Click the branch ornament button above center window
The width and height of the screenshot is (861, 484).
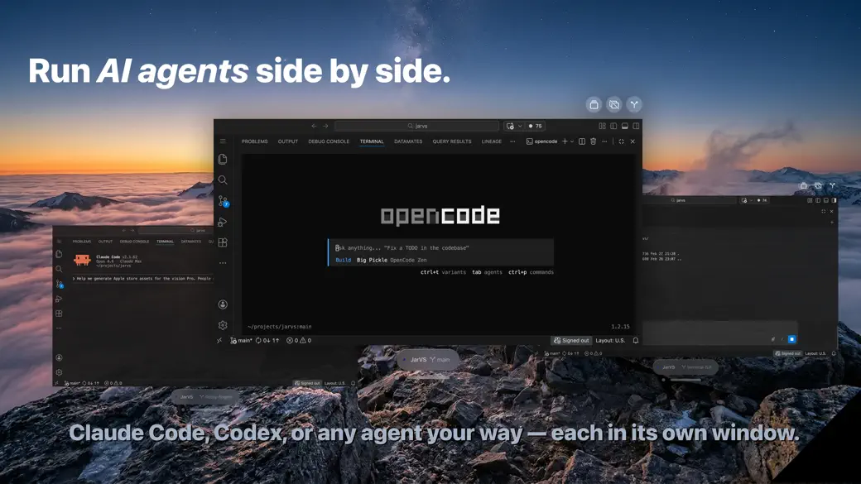[x=634, y=104]
